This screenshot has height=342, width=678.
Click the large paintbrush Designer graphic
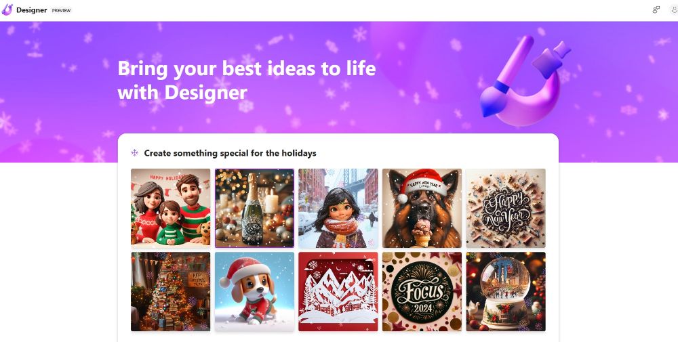[x=525, y=81]
